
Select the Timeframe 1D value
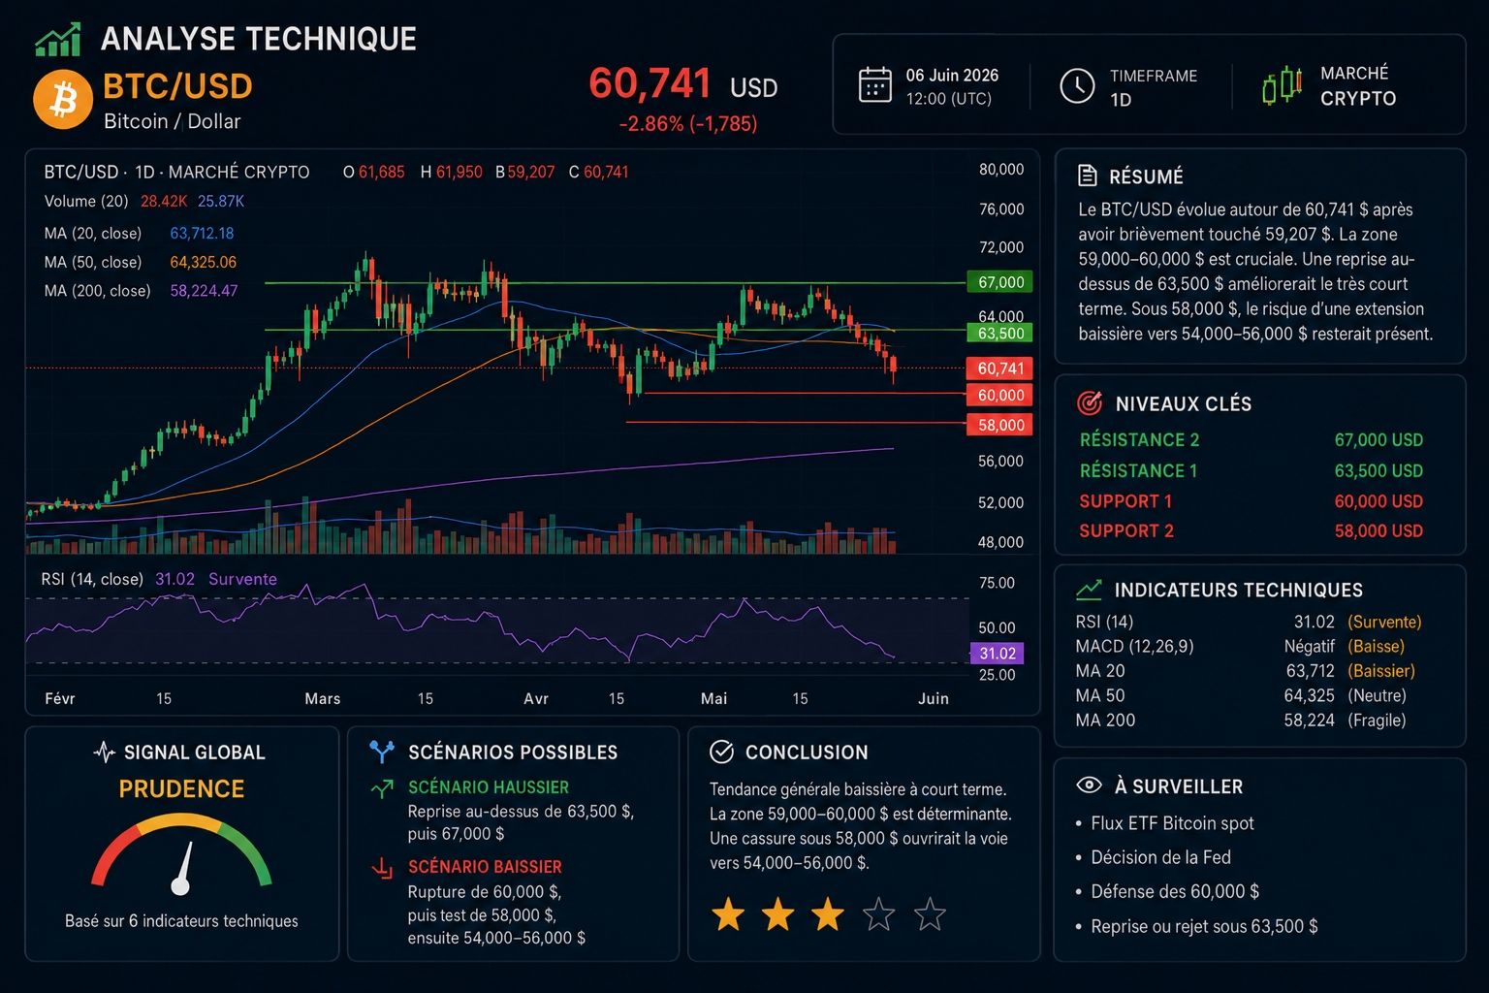coord(1121,100)
